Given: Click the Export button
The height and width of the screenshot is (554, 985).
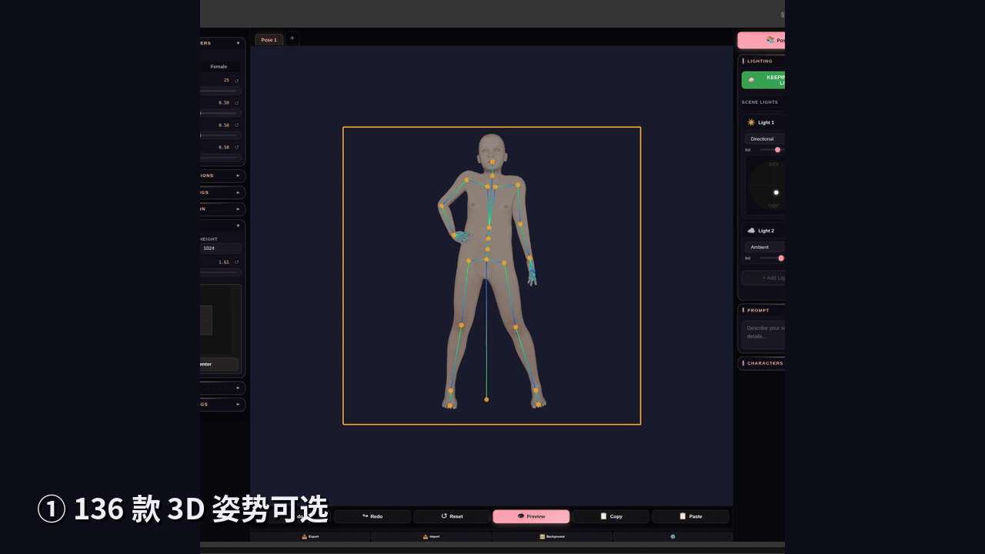Looking at the screenshot, I should coord(310,536).
